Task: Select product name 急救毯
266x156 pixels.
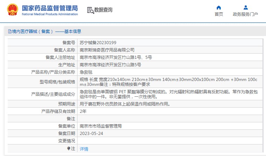Action: pos(86,72)
